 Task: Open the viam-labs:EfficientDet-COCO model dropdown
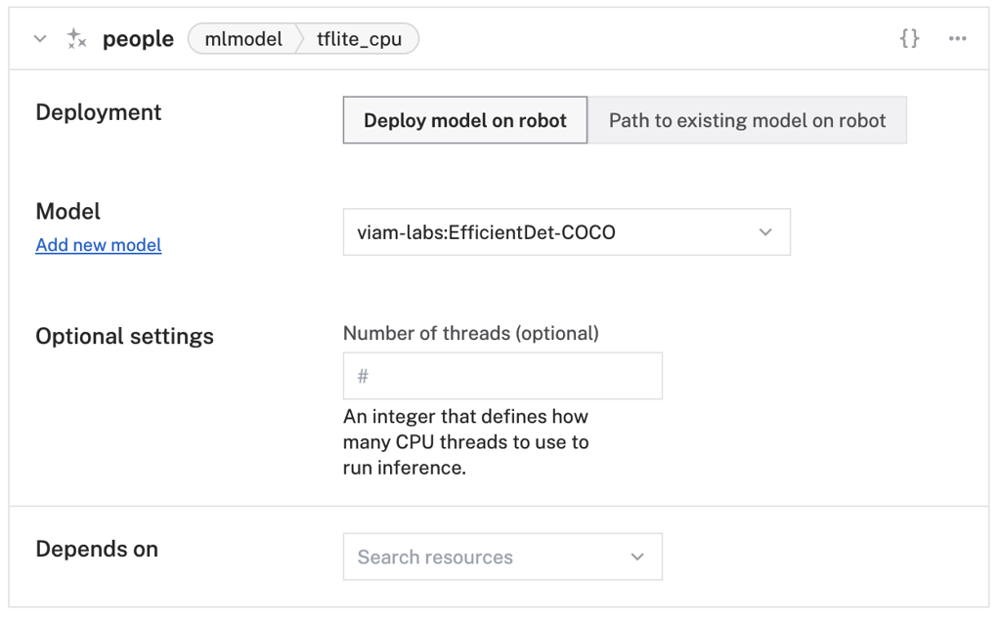567,231
